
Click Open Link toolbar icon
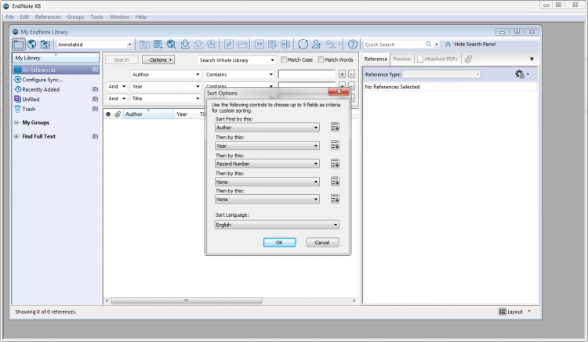229,45
